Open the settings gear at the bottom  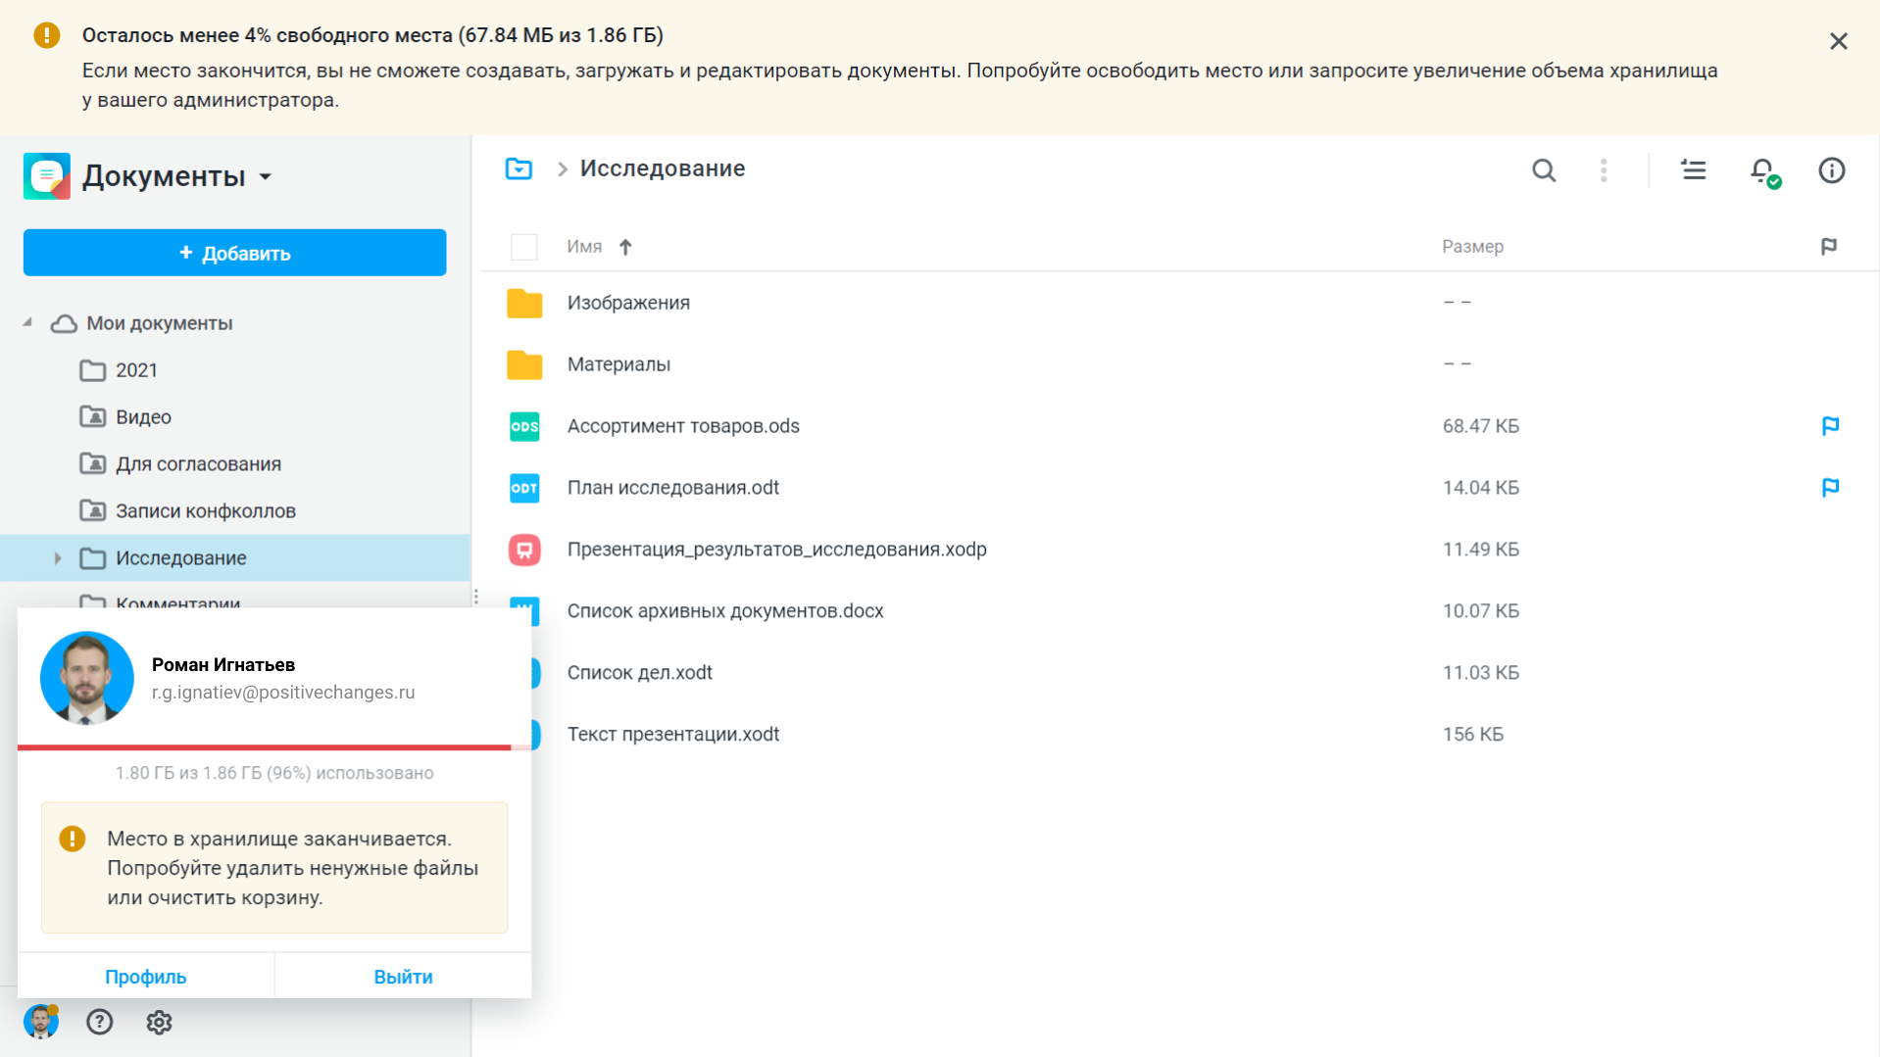pyautogui.click(x=158, y=1022)
